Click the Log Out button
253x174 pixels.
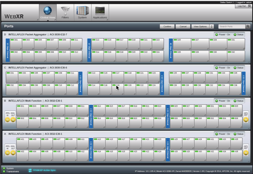[243, 6]
